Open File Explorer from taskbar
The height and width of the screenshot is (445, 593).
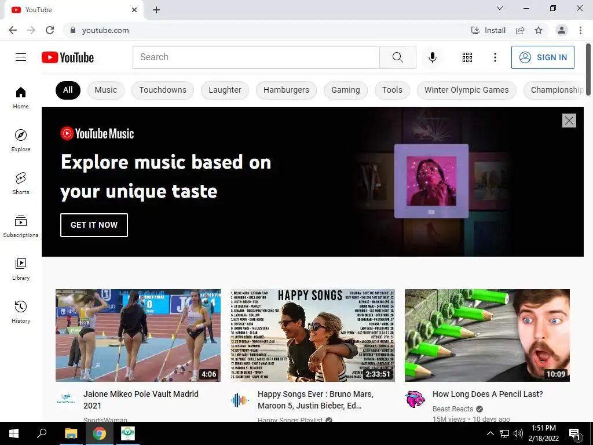[71, 433]
